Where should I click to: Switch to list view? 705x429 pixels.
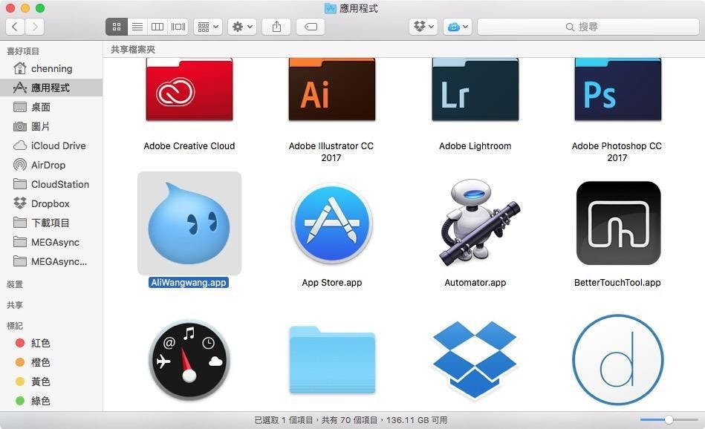pos(137,27)
